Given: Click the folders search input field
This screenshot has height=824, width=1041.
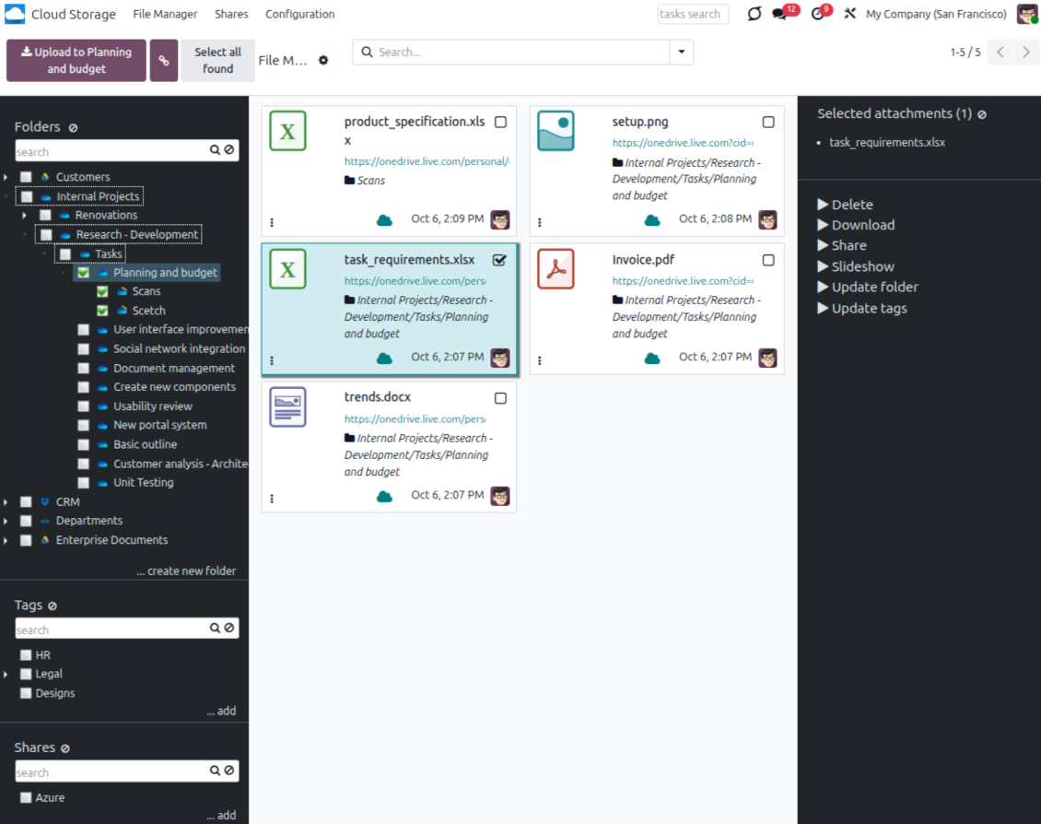Looking at the screenshot, I should click(111, 151).
